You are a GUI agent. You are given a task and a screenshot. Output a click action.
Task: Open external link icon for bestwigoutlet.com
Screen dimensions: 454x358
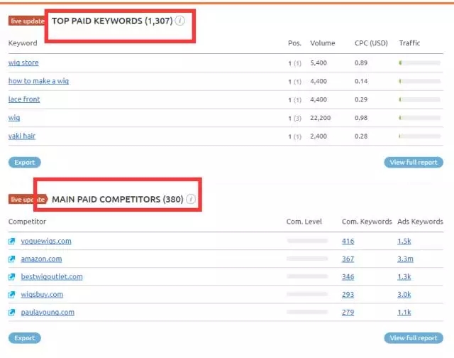[11, 277]
